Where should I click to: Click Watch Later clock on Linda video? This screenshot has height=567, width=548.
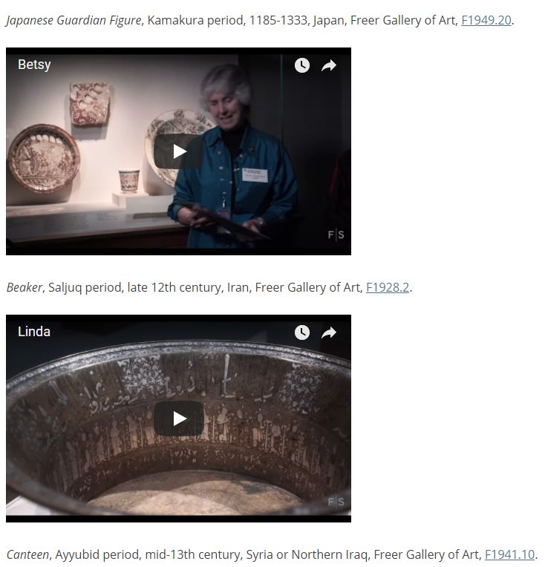click(302, 332)
